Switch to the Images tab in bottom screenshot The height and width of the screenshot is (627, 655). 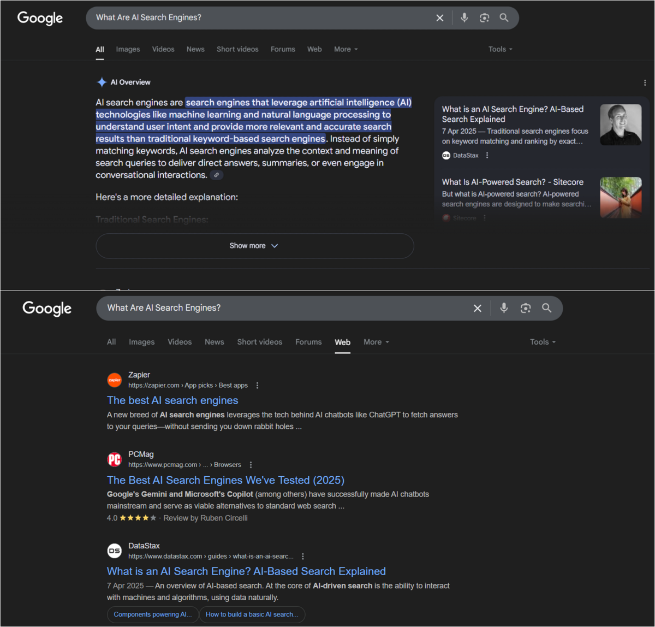coord(142,342)
